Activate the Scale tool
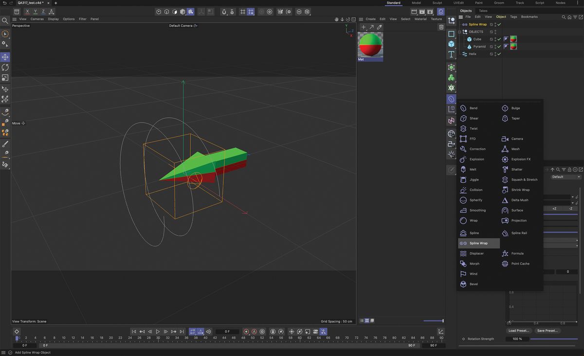 5,78
